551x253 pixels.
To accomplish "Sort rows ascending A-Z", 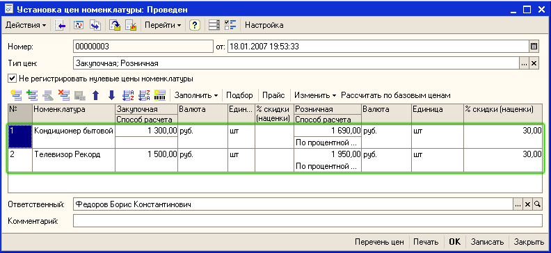I will coord(128,95).
